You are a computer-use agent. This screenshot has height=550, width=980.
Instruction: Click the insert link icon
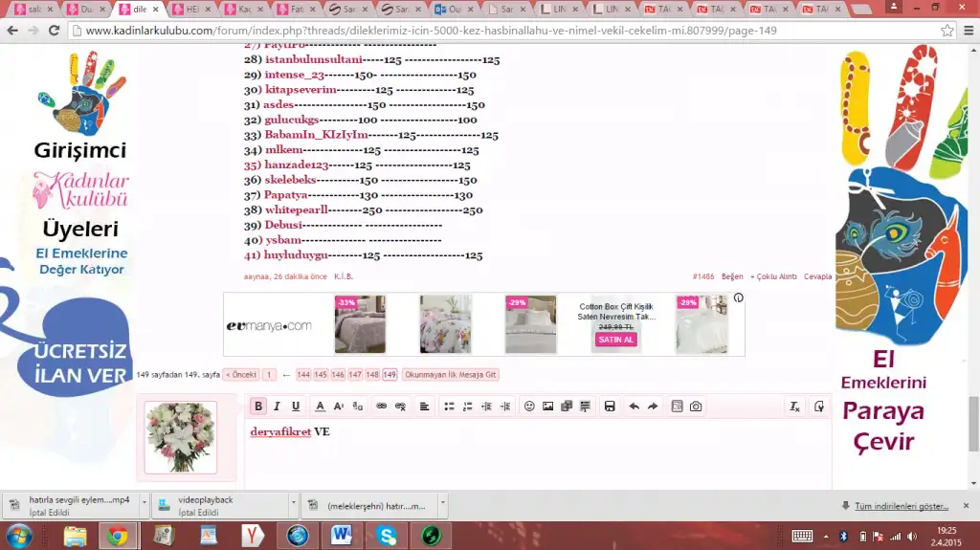coord(381,407)
